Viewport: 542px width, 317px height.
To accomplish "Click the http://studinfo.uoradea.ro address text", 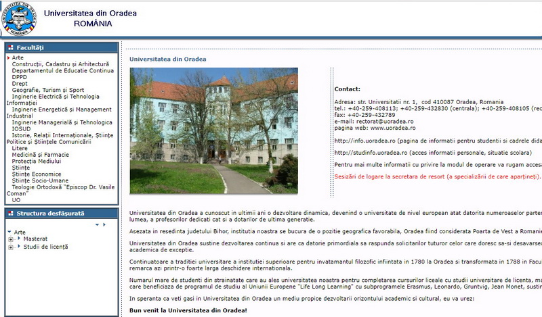I will pos(371,153).
